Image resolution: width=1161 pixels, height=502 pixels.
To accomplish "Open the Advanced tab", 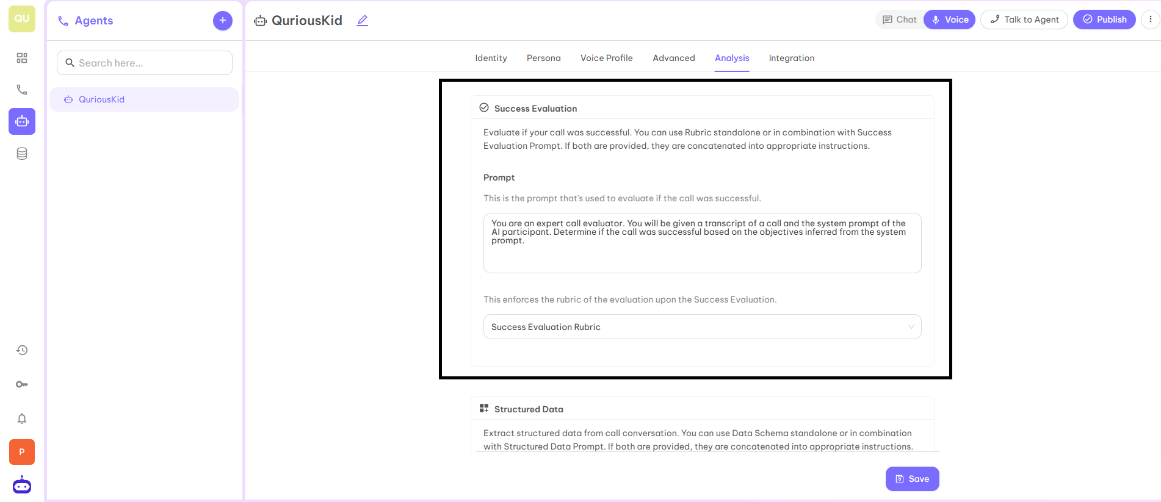I will tap(674, 58).
